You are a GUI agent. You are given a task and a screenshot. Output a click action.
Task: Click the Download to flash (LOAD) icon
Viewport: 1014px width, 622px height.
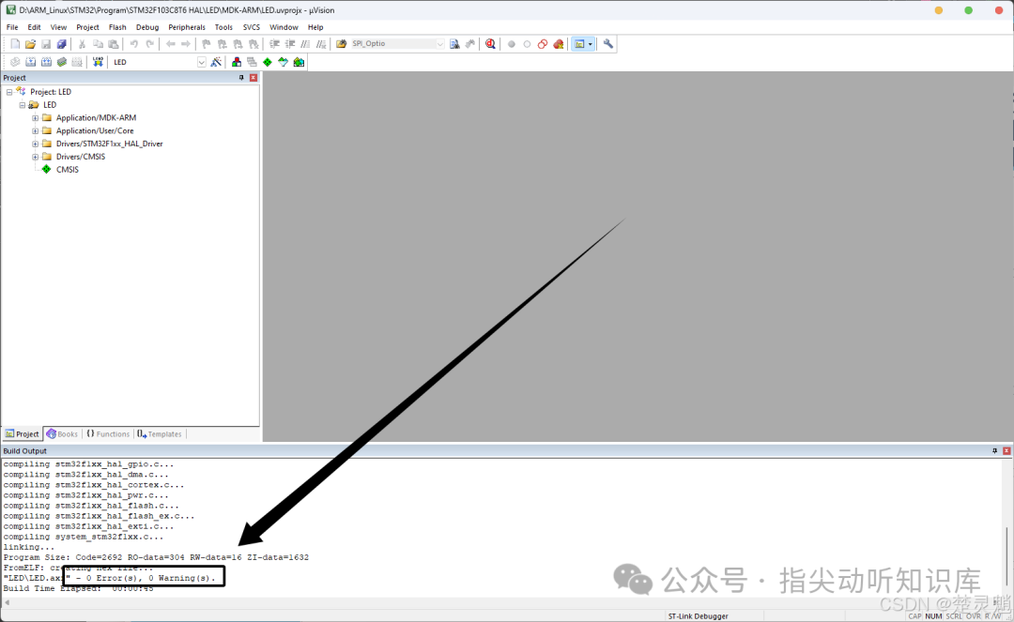tap(98, 62)
